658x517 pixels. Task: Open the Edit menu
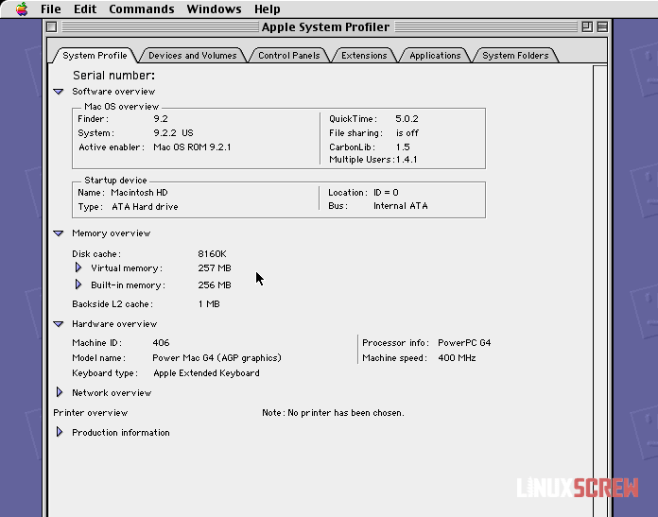(x=85, y=9)
